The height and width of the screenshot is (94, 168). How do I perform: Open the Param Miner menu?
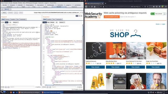click(53, 3)
